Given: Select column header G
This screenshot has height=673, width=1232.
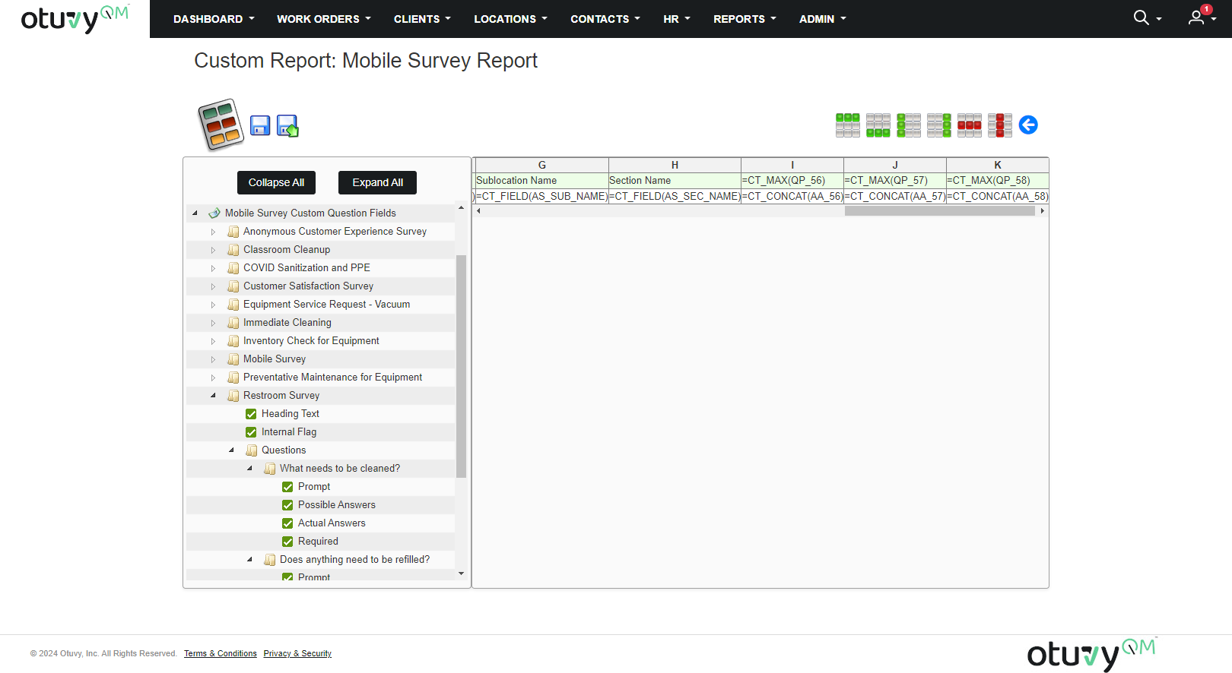Looking at the screenshot, I should (542, 165).
